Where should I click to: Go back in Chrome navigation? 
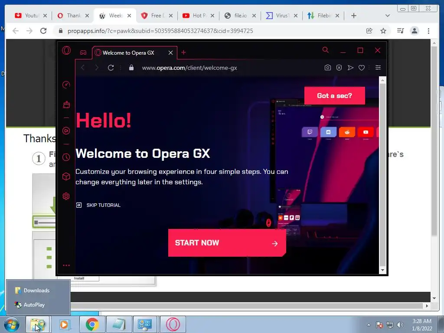click(x=16, y=31)
